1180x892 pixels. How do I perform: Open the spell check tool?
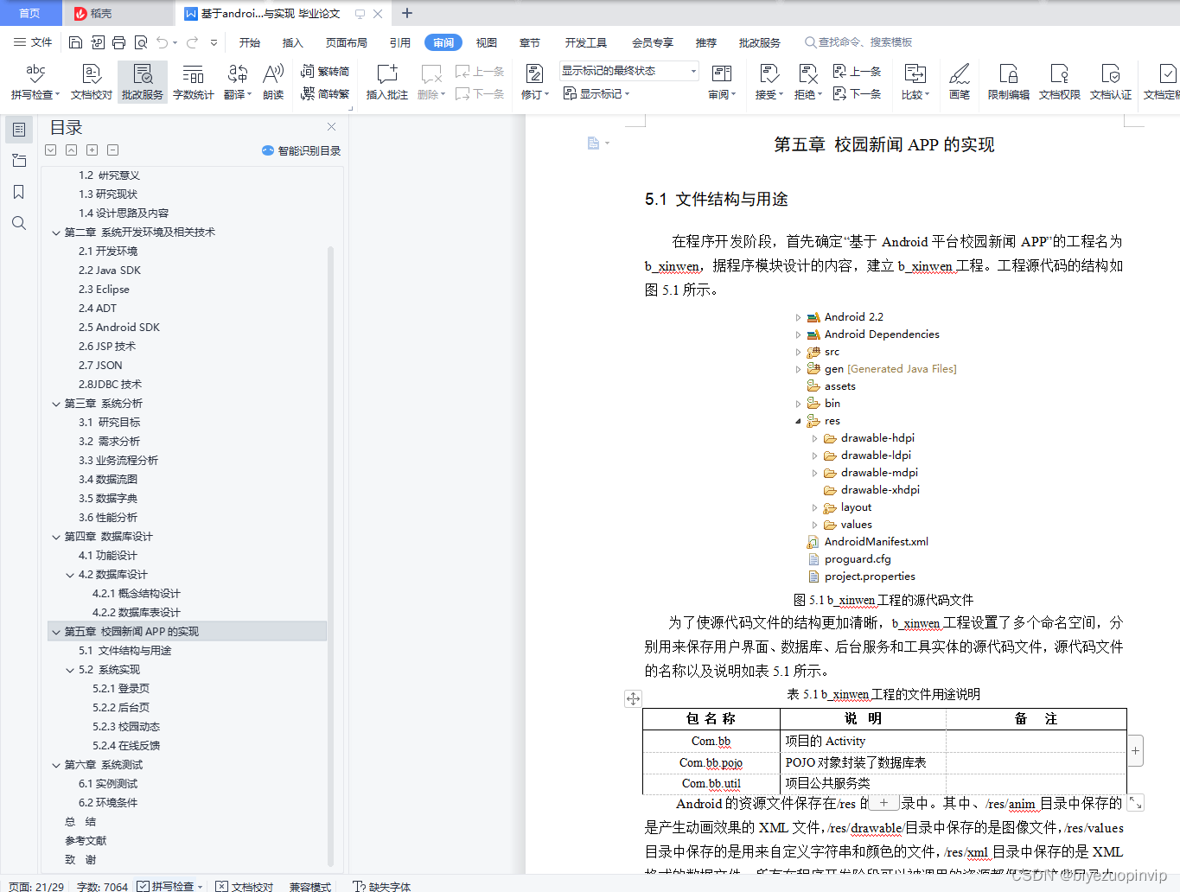pos(35,82)
